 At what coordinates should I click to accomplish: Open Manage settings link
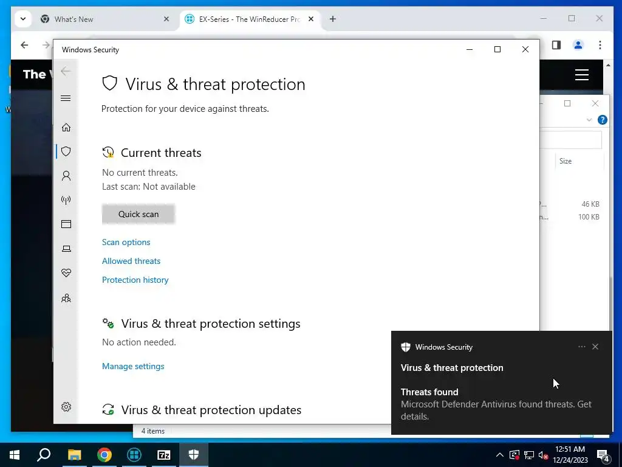tap(133, 366)
